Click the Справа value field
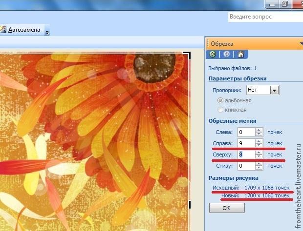303x231 pixels. (246, 143)
